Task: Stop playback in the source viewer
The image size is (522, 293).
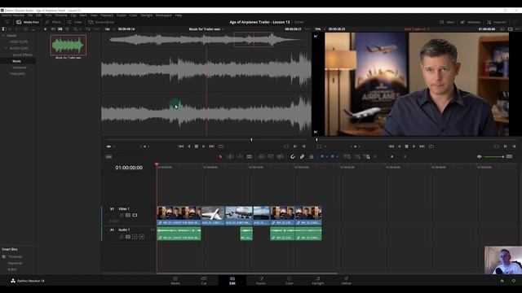Action: (197, 146)
